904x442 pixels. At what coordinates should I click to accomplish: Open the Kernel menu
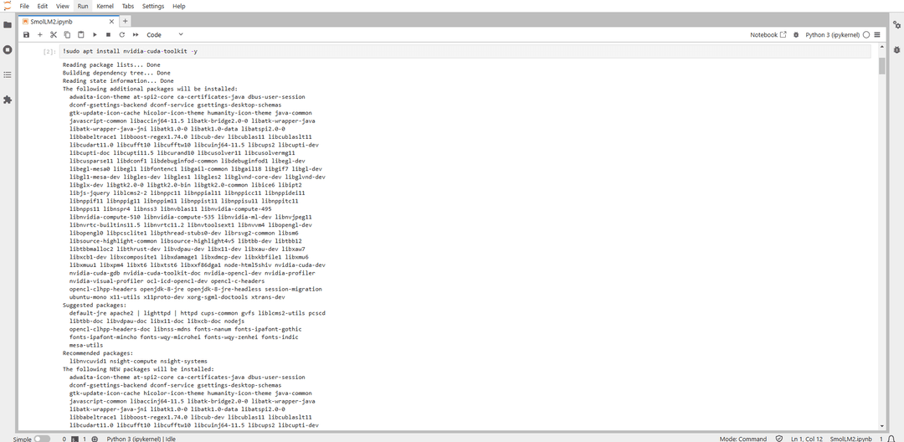pyautogui.click(x=105, y=6)
